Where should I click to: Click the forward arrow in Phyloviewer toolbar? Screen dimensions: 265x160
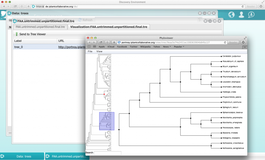click(94, 42)
